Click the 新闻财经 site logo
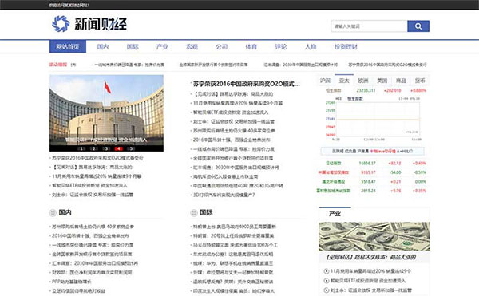 (x=89, y=24)
